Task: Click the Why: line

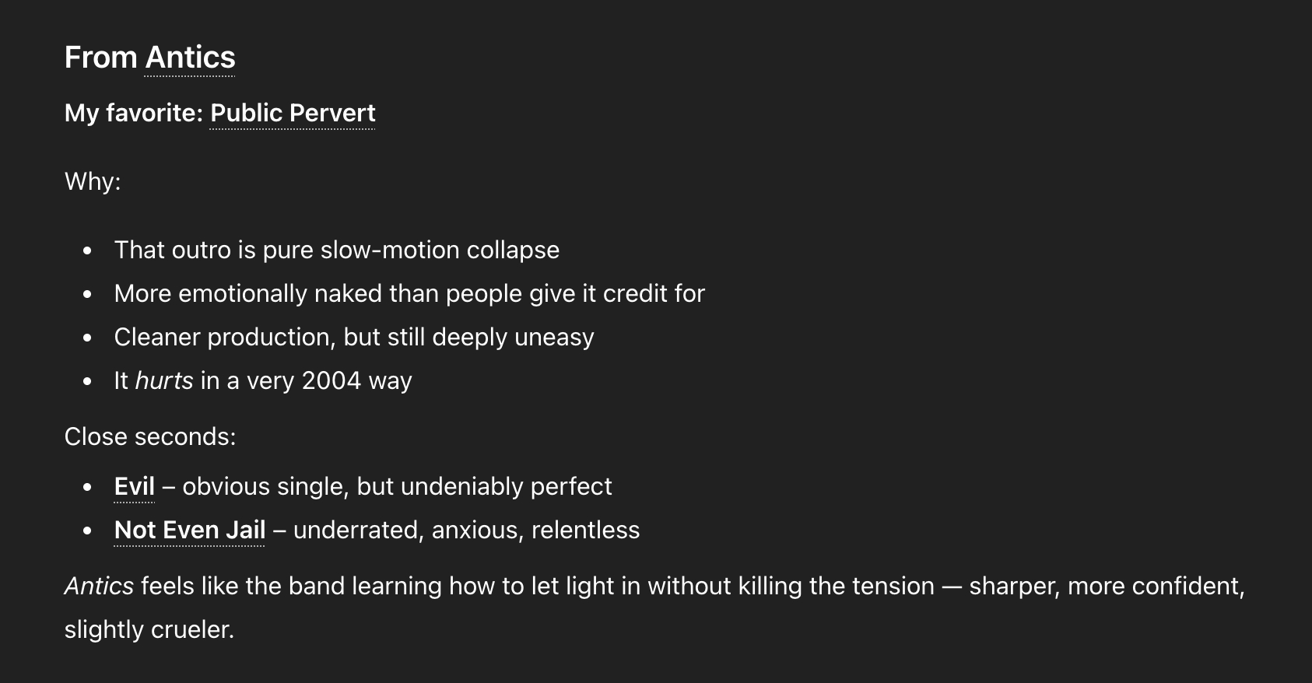Action: [x=93, y=181]
